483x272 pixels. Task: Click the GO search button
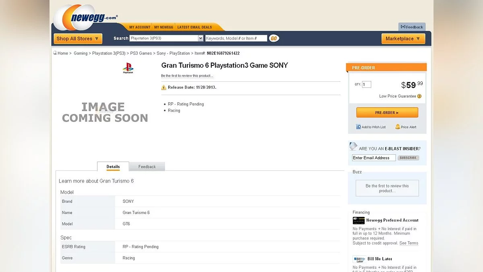274,38
